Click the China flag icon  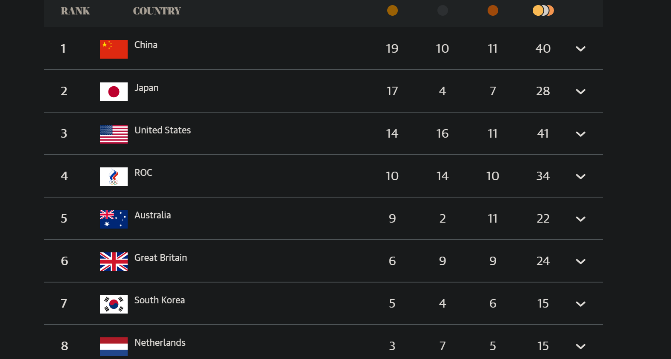(114, 49)
